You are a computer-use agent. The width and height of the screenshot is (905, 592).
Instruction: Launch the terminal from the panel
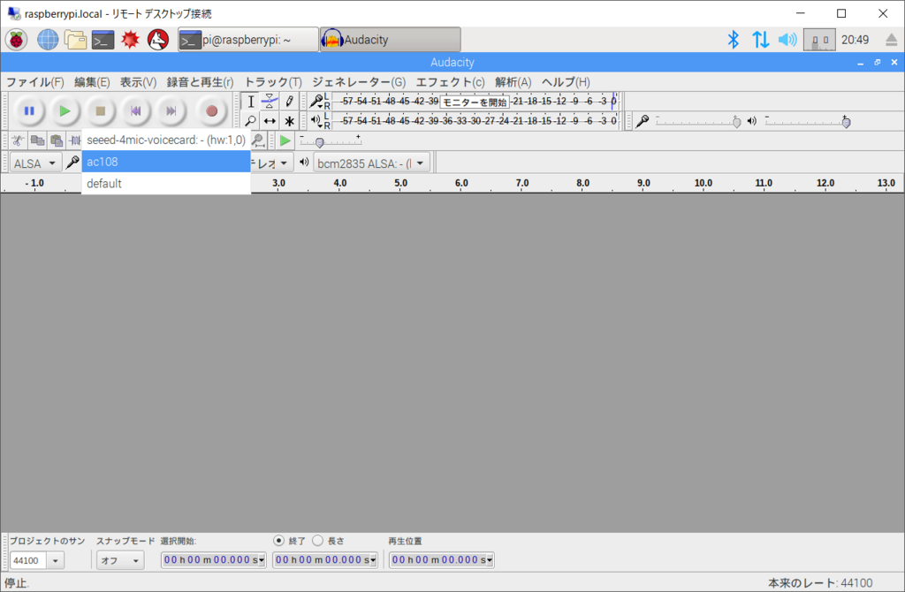pos(103,40)
